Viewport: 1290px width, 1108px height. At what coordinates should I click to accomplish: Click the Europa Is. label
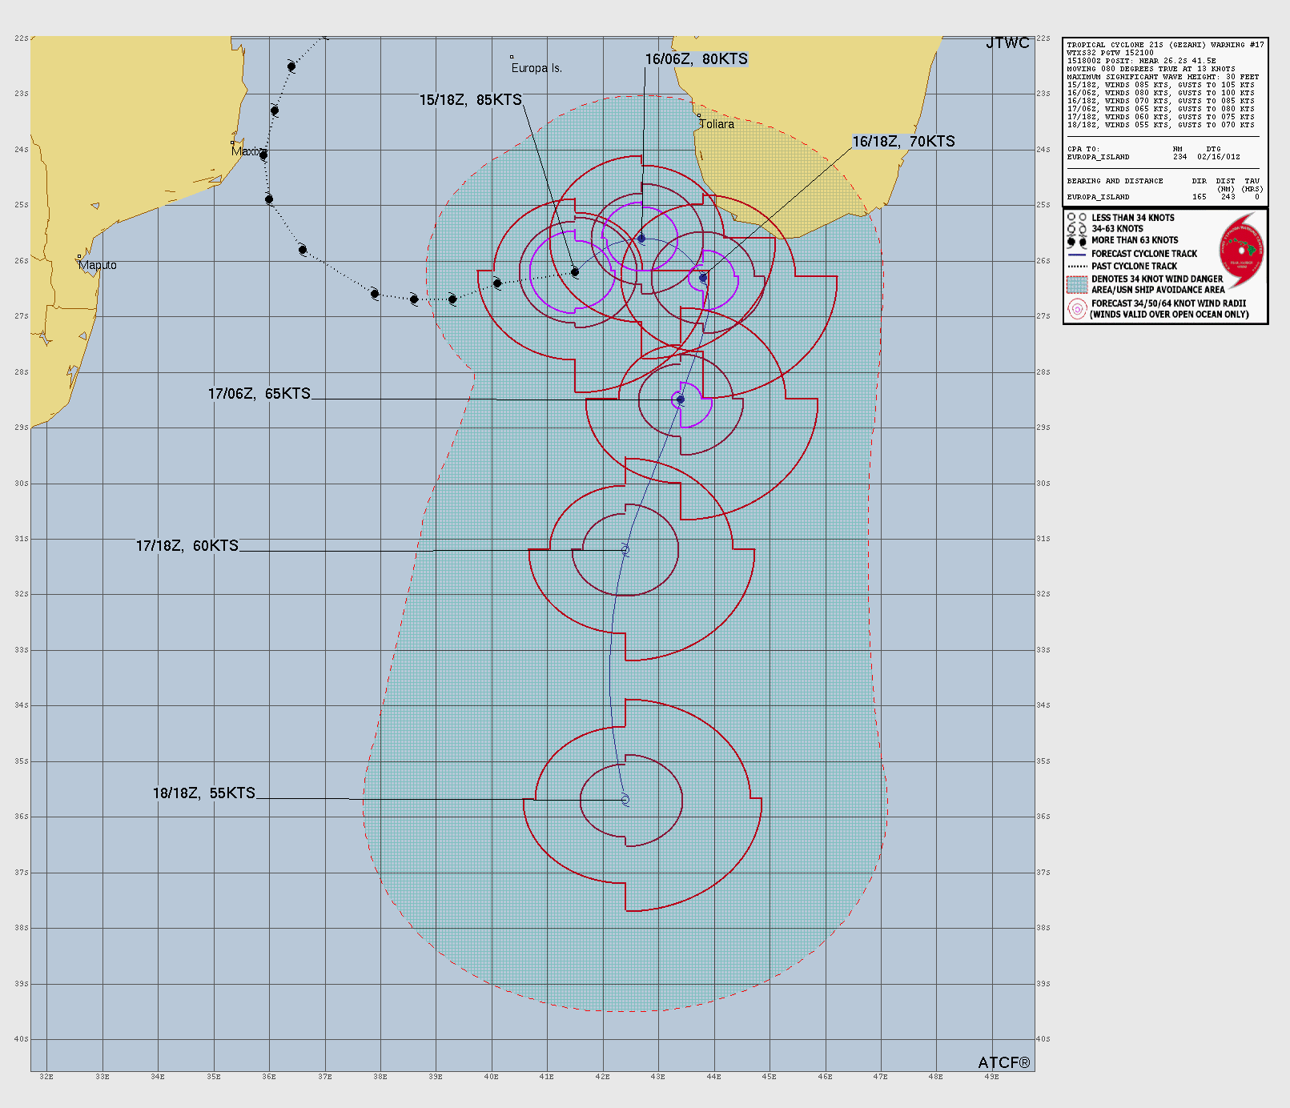pyautogui.click(x=536, y=68)
